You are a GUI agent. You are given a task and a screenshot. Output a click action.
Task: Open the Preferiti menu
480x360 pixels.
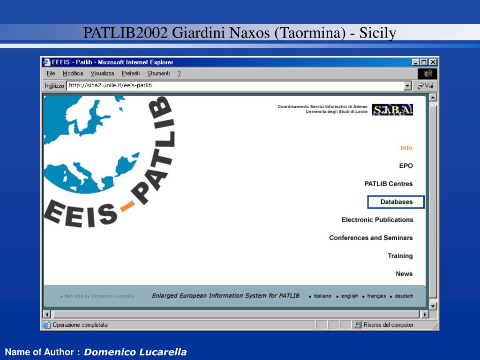[x=131, y=74]
